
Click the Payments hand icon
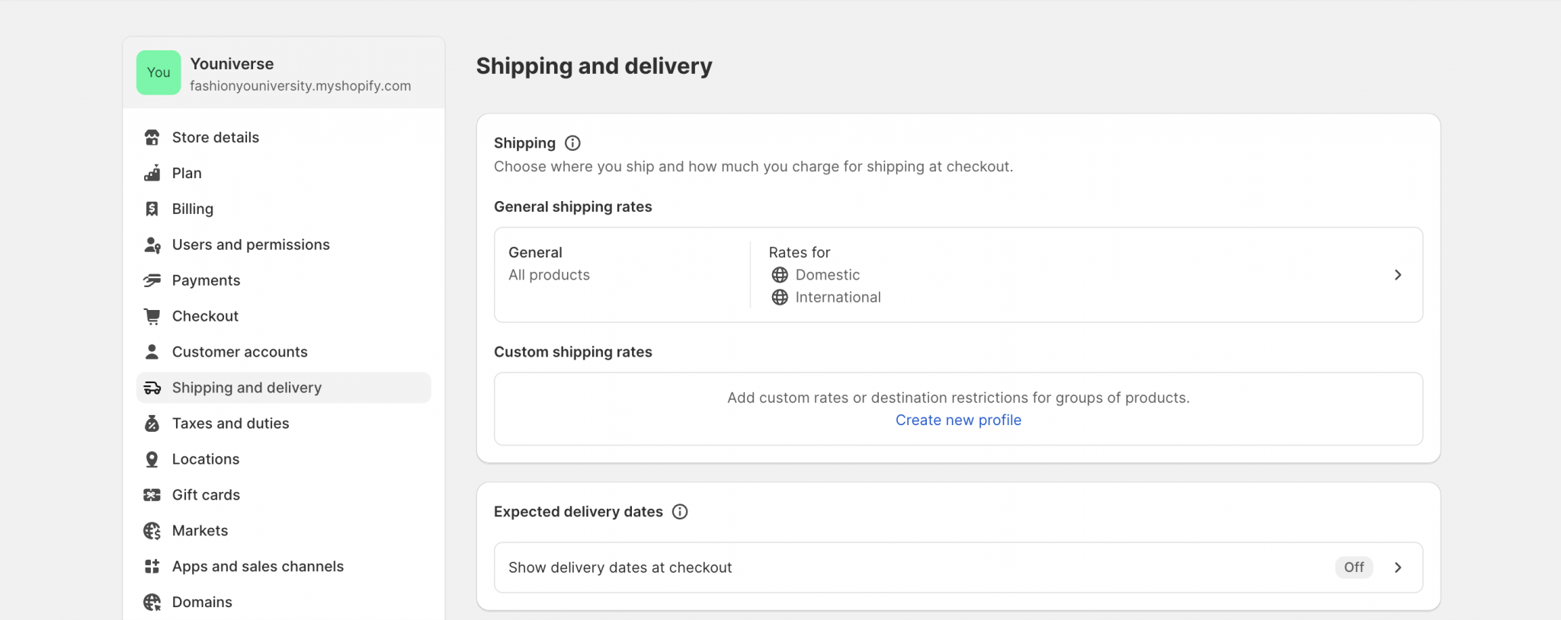point(152,280)
